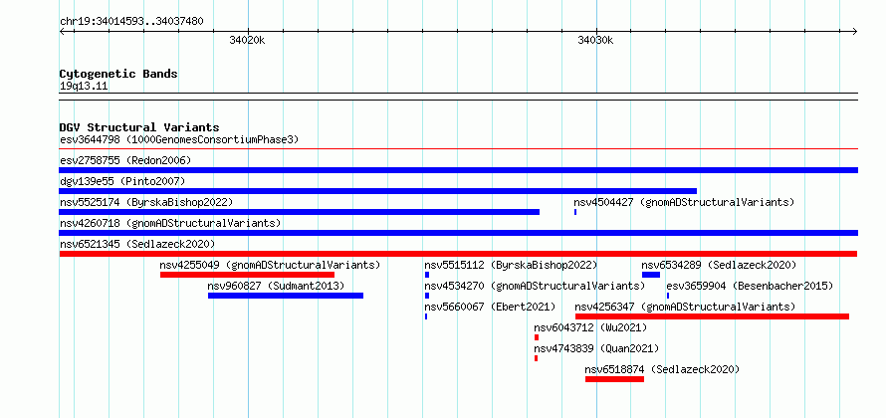Click the 19q13.11 band label
Viewport: 886px width, 418px height.
(x=84, y=87)
